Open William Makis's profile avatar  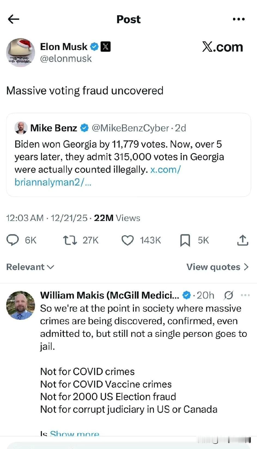(21, 305)
